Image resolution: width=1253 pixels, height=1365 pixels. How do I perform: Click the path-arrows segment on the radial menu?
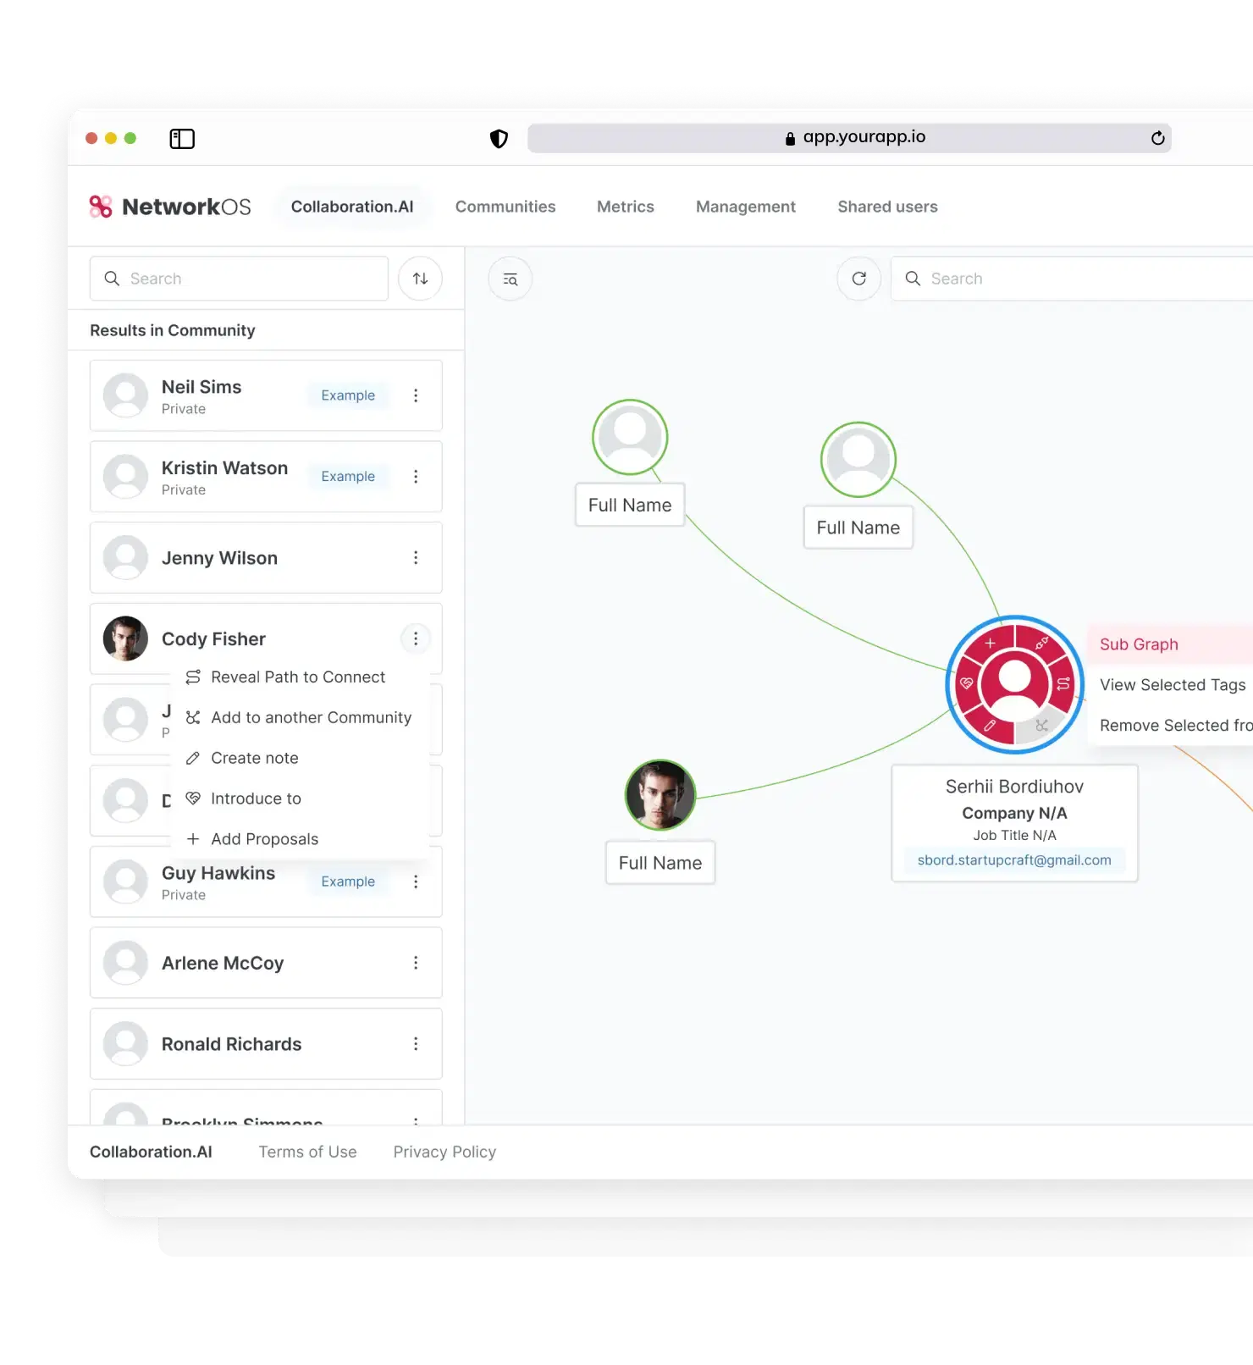1063,683
